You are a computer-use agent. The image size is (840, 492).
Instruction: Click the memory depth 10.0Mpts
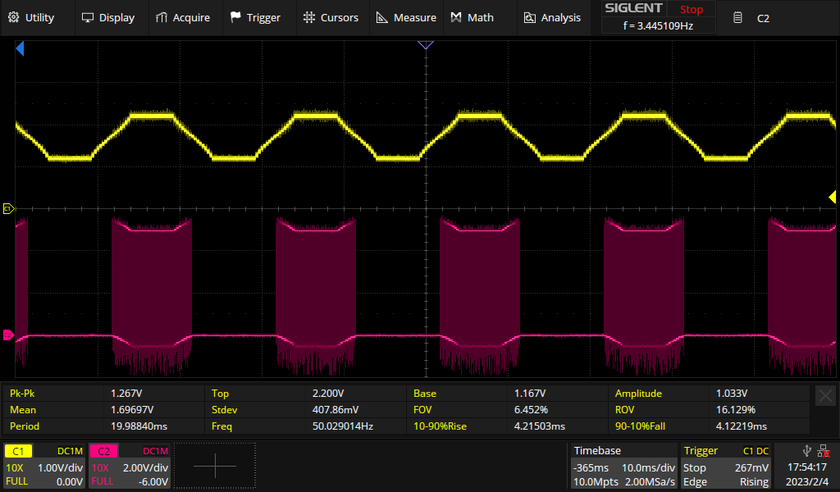coord(596,482)
